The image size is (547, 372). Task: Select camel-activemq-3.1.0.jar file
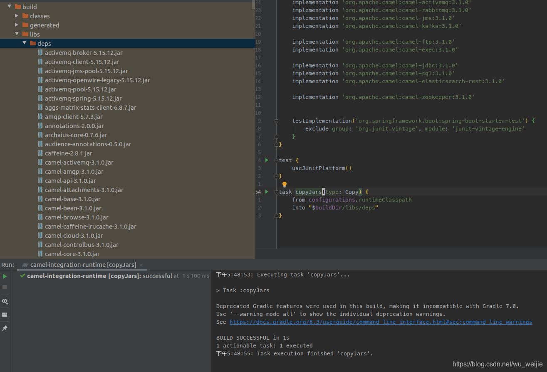coord(79,163)
